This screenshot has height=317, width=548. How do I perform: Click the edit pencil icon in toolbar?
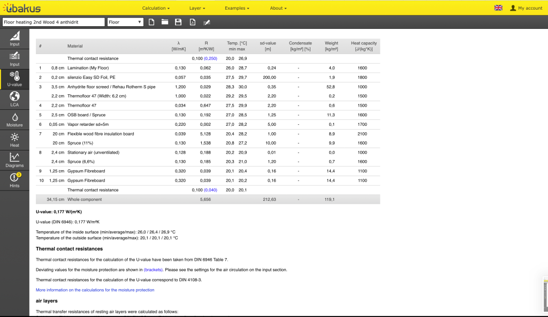coord(207,22)
